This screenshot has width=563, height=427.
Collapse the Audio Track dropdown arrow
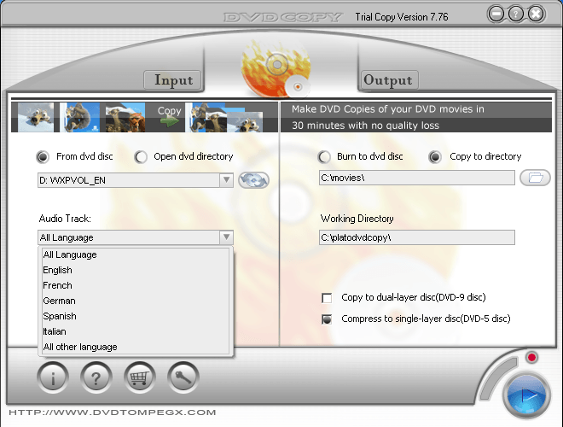(225, 237)
